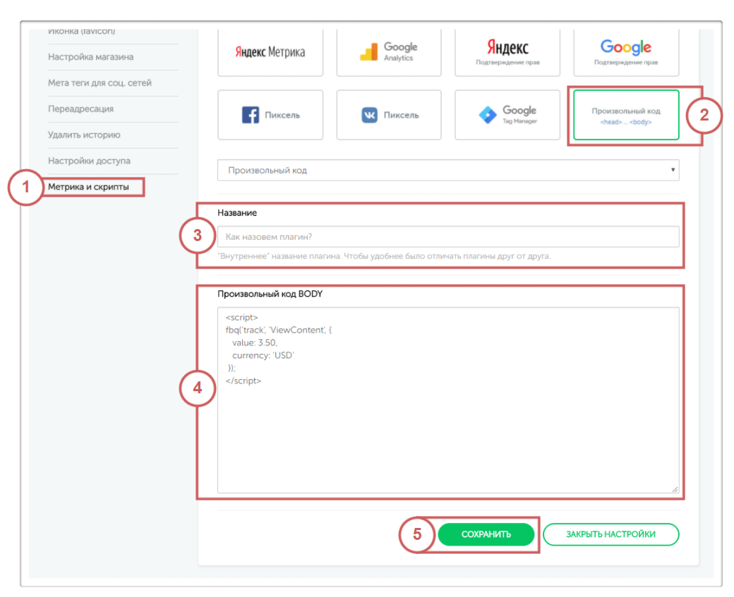Click the Произвольный код head/body tile
Image resolution: width=734 pixels, height=597 pixels.
tap(626, 115)
